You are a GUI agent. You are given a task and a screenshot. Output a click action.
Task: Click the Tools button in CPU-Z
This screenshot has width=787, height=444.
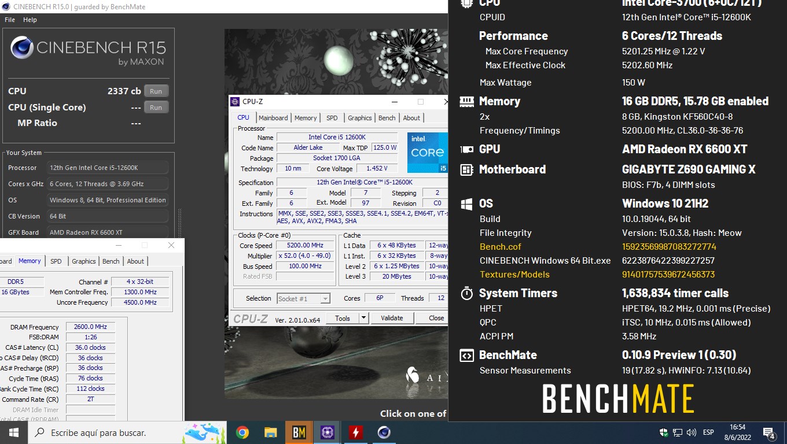(343, 318)
